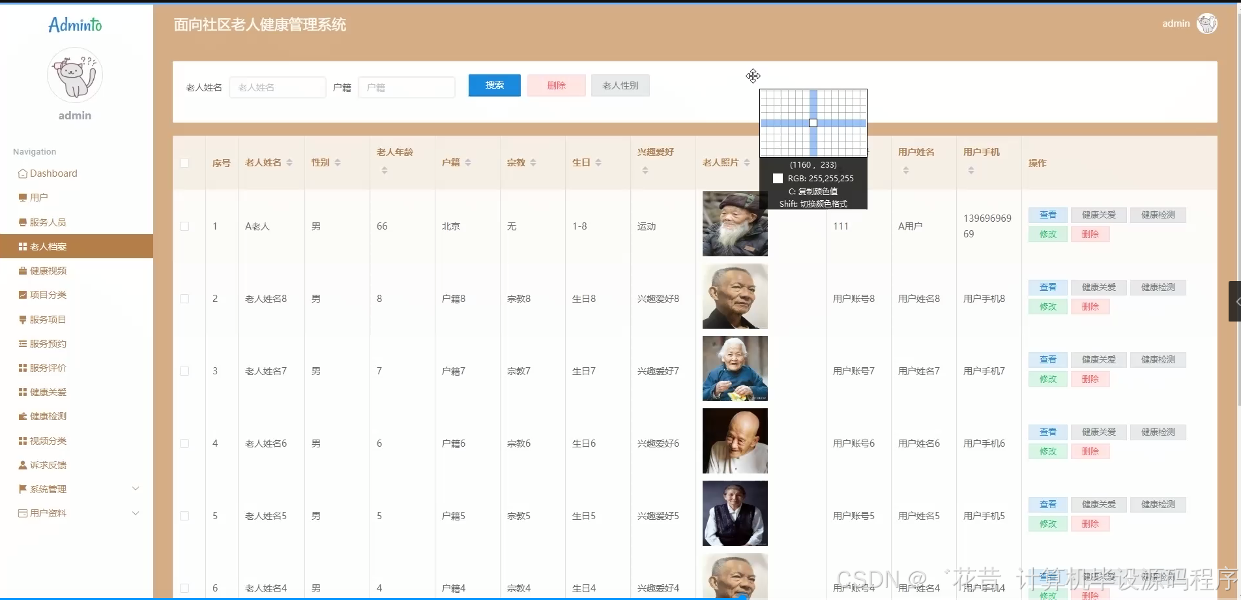Click the 用户 sidebar icon
Image resolution: width=1241 pixels, height=600 pixels.
point(23,198)
